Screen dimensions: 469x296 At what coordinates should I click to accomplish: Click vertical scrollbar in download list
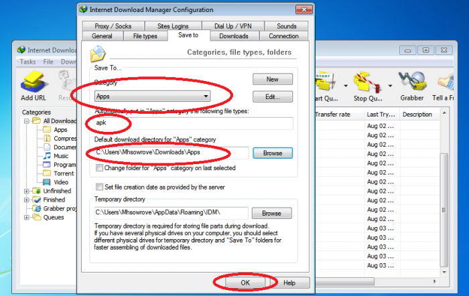coord(444,210)
